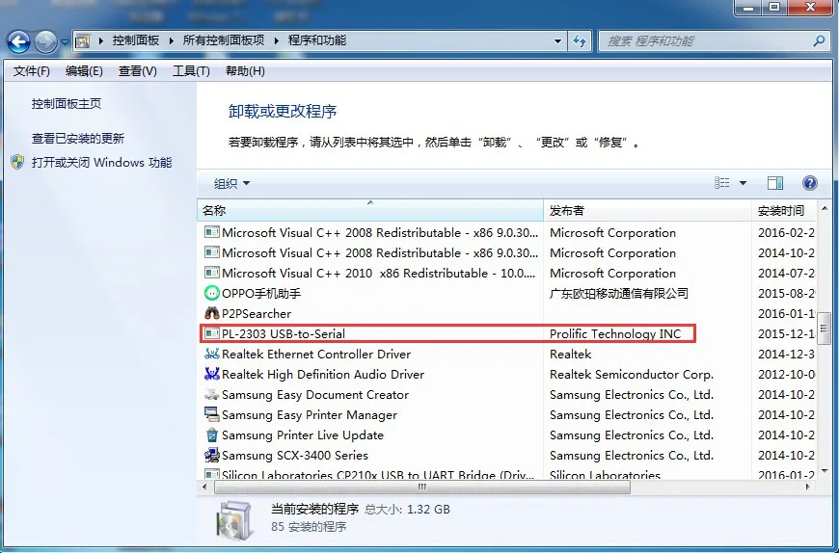This screenshot has height=553, width=839.
Task: Select Samsung Easy Document Creator name
Action: (315, 395)
